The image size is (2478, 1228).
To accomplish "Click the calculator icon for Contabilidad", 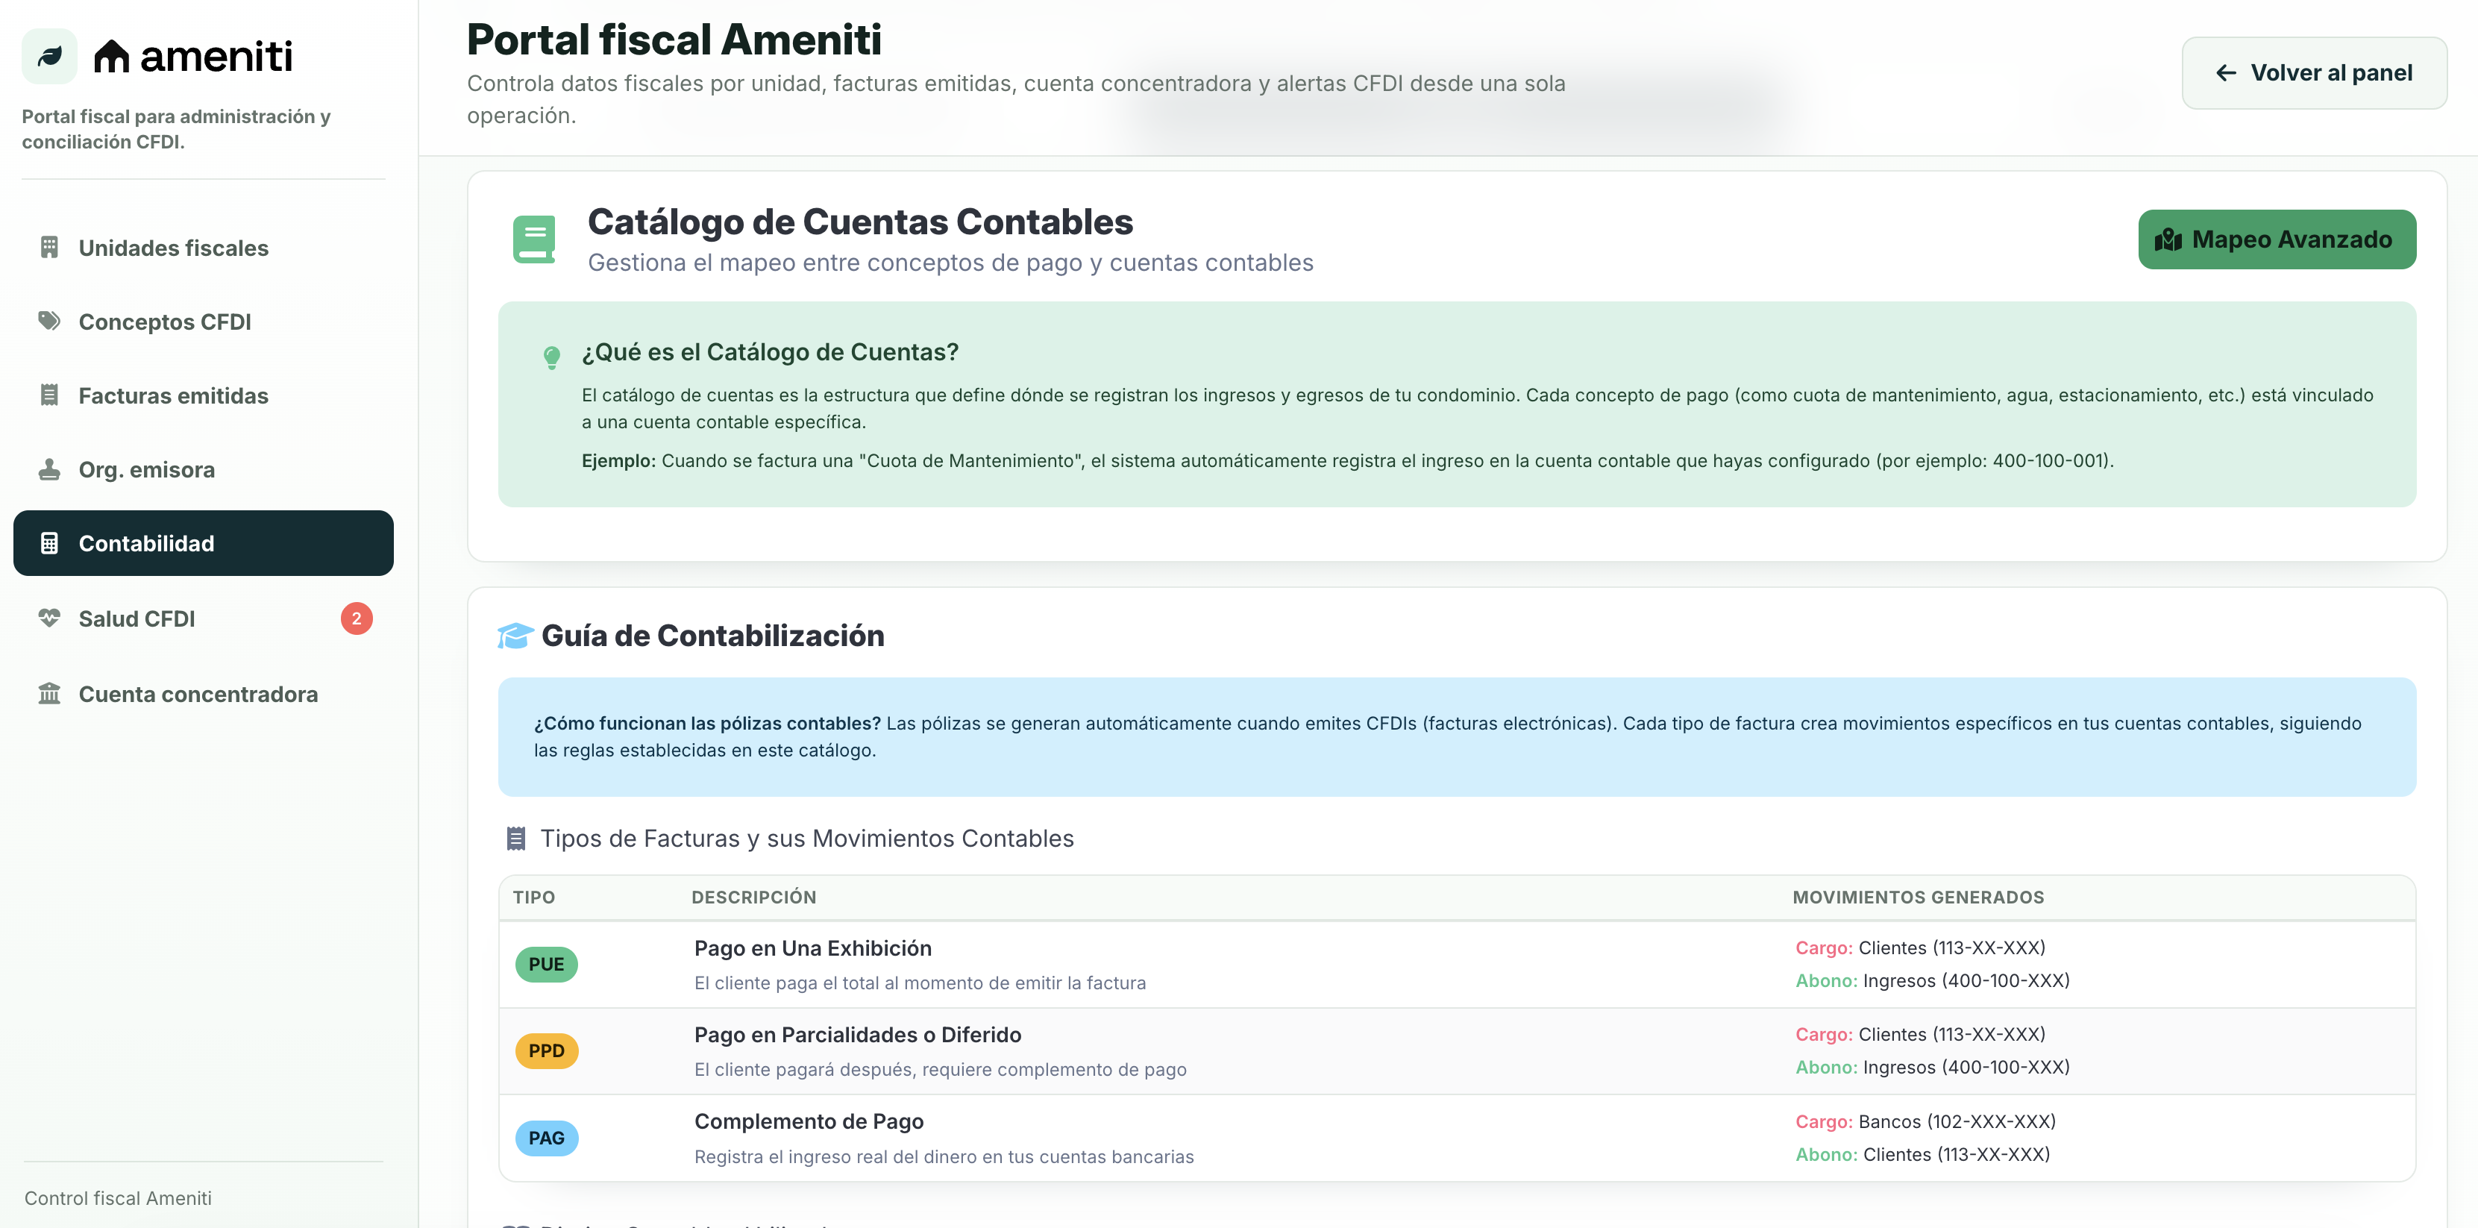I will click(x=49, y=543).
